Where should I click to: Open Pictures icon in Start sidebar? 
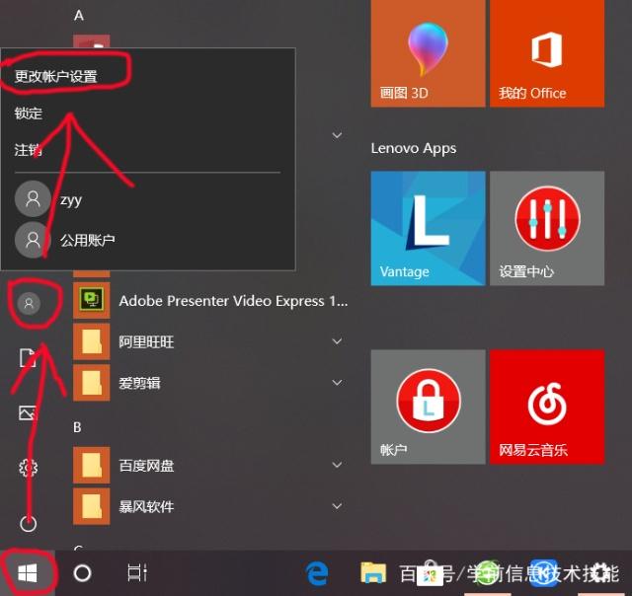tap(28, 412)
